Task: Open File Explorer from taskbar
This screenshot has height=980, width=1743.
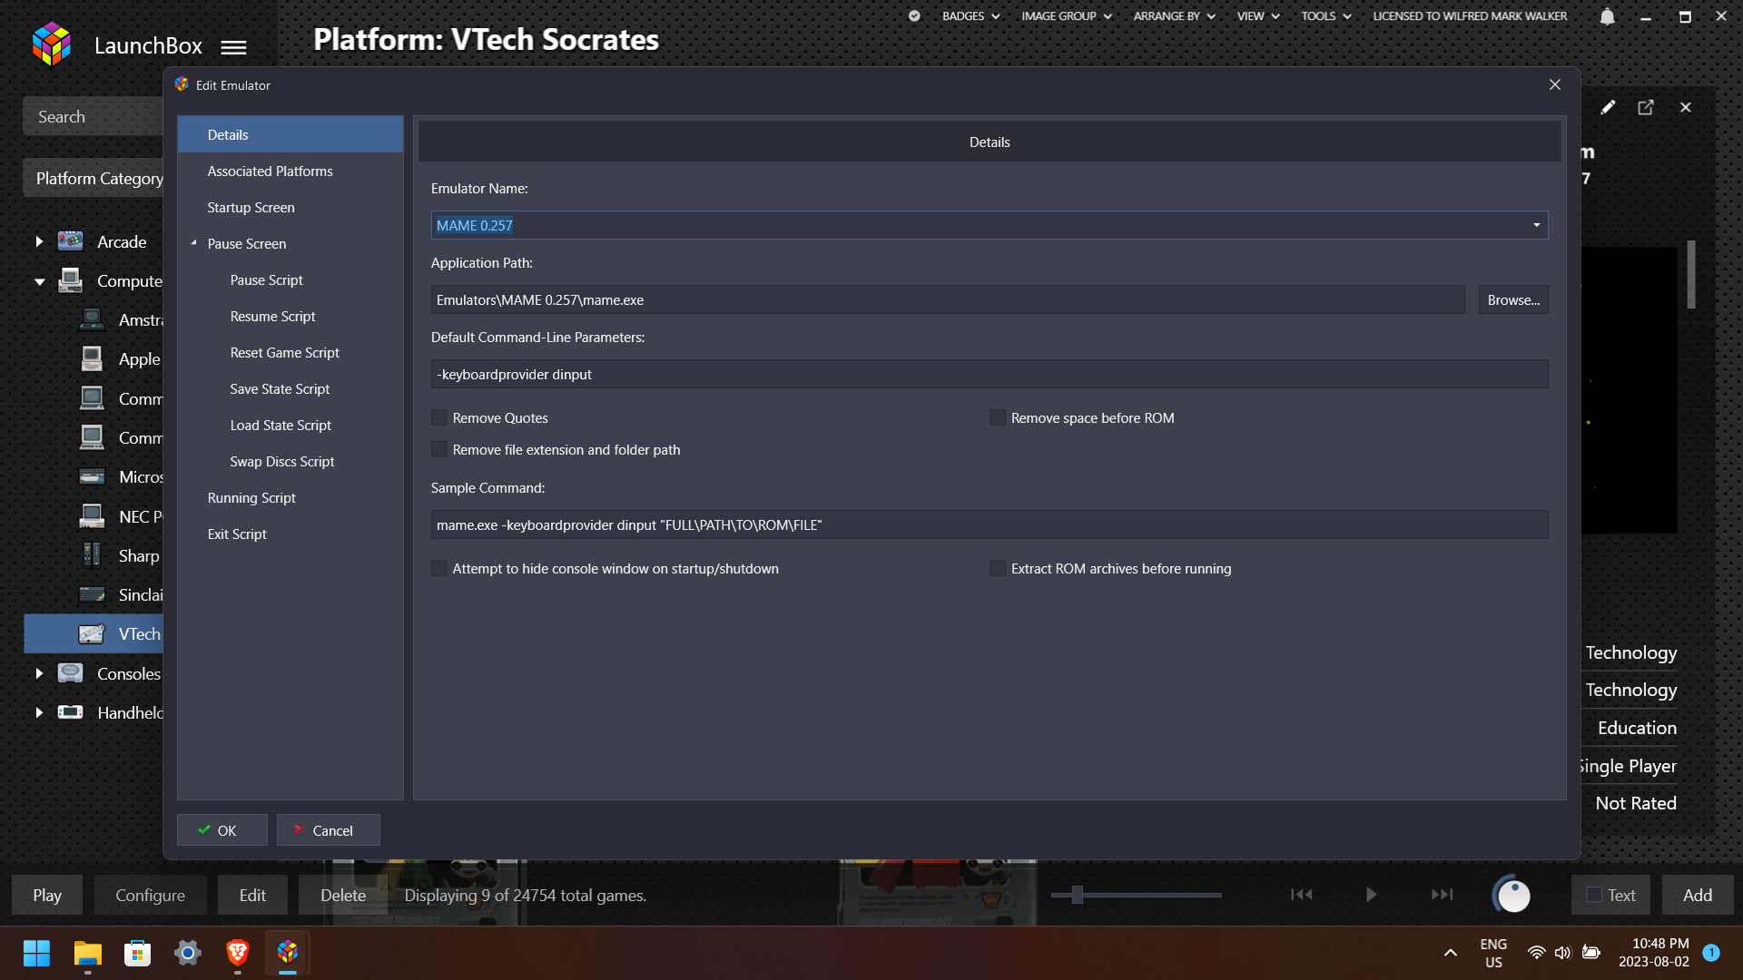Action: (x=88, y=953)
